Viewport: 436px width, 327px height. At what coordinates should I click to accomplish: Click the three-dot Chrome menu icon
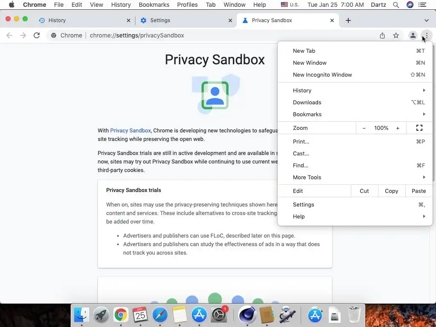427,35
